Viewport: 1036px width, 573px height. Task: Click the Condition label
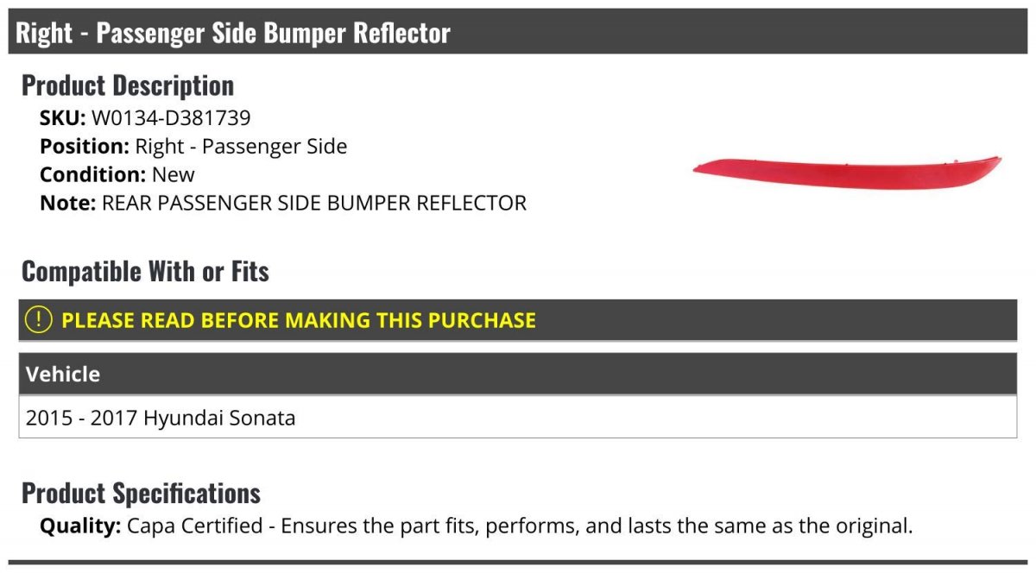[93, 175]
